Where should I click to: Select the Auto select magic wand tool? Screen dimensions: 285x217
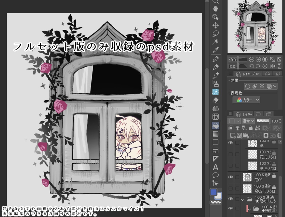point(216,42)
